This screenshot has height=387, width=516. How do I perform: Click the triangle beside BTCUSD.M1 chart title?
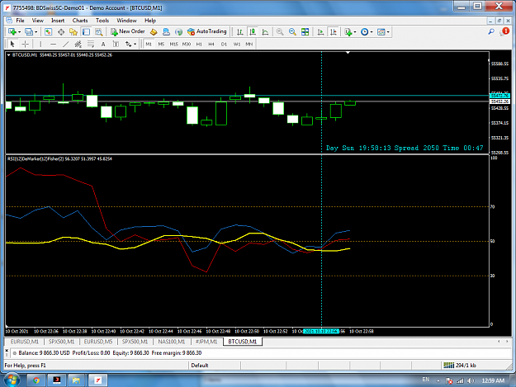[x=8, y=55]
